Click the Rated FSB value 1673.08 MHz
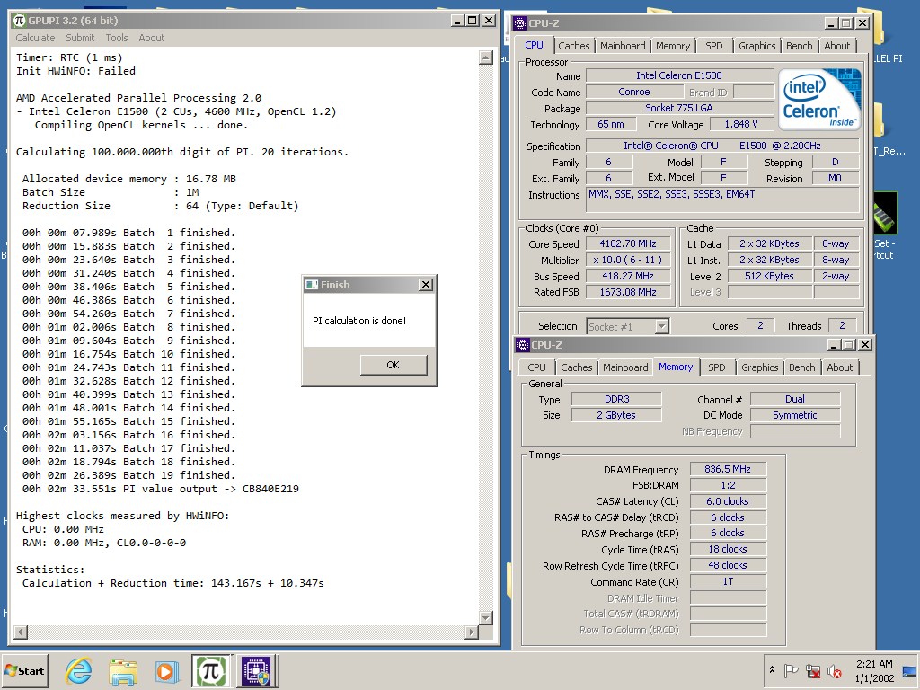Viewport: 920px width, 690px height. tap(628, 292)
